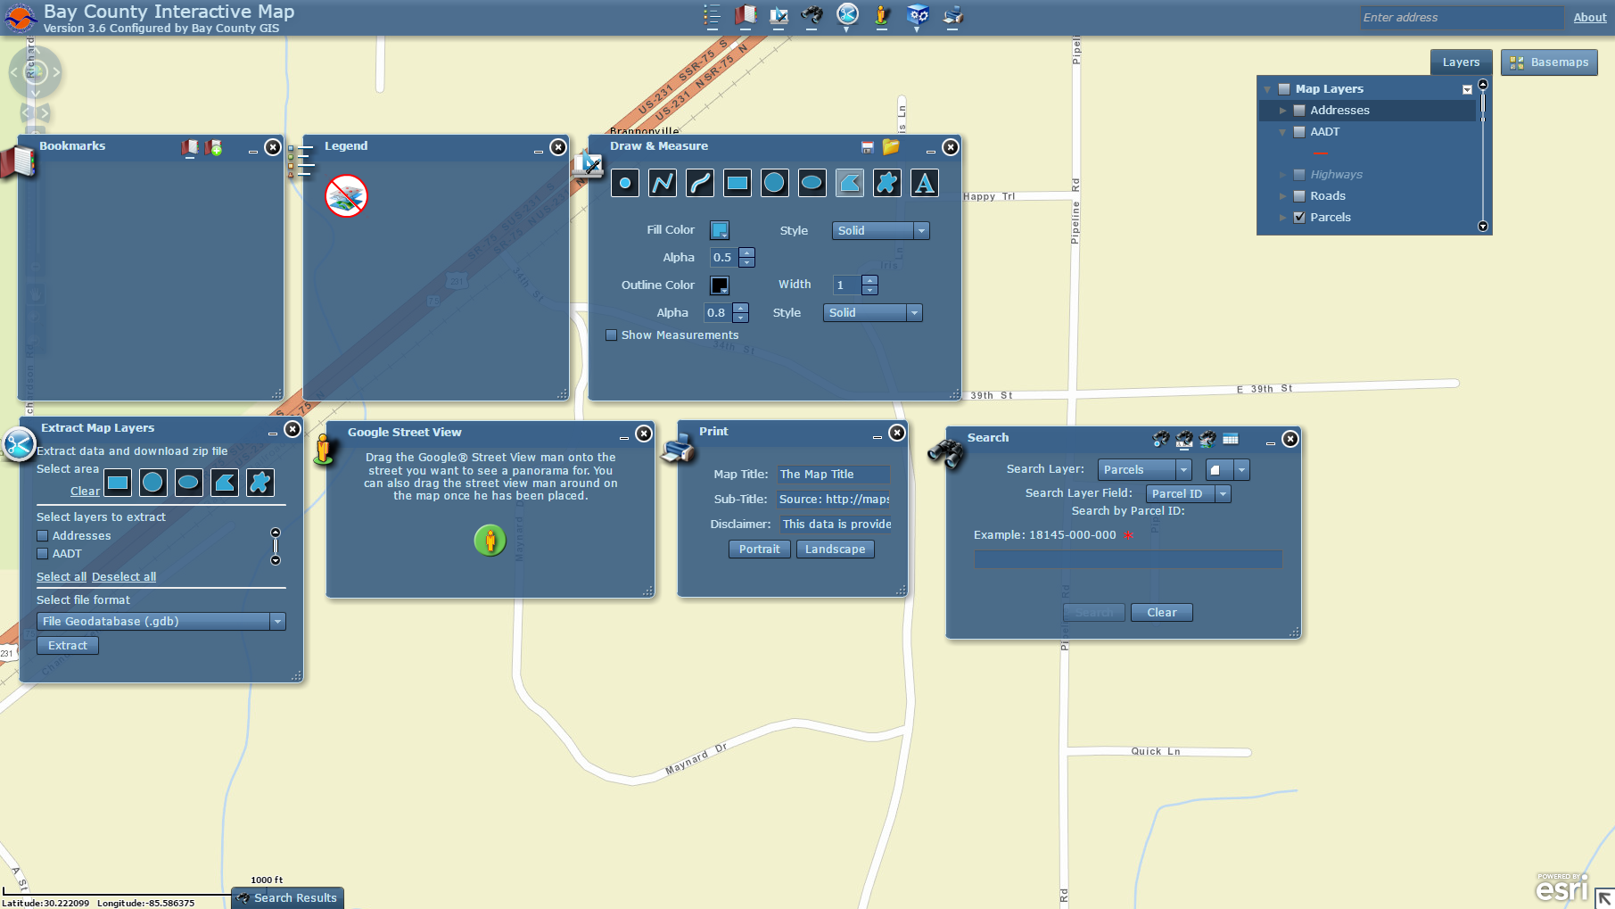Check the Addresses layer under Extract Map Layers
This screenshot has height=909, width=1615.
pos(42,535)
